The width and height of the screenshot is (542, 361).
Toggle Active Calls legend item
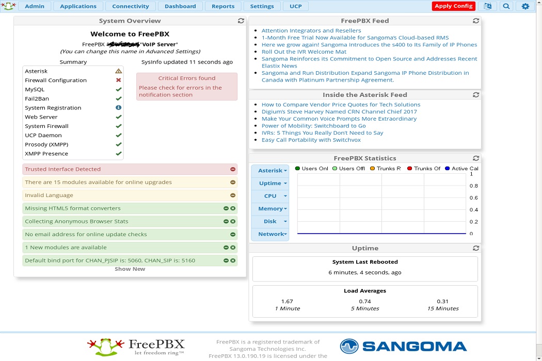pyautogui.click(x=461, y=169)
